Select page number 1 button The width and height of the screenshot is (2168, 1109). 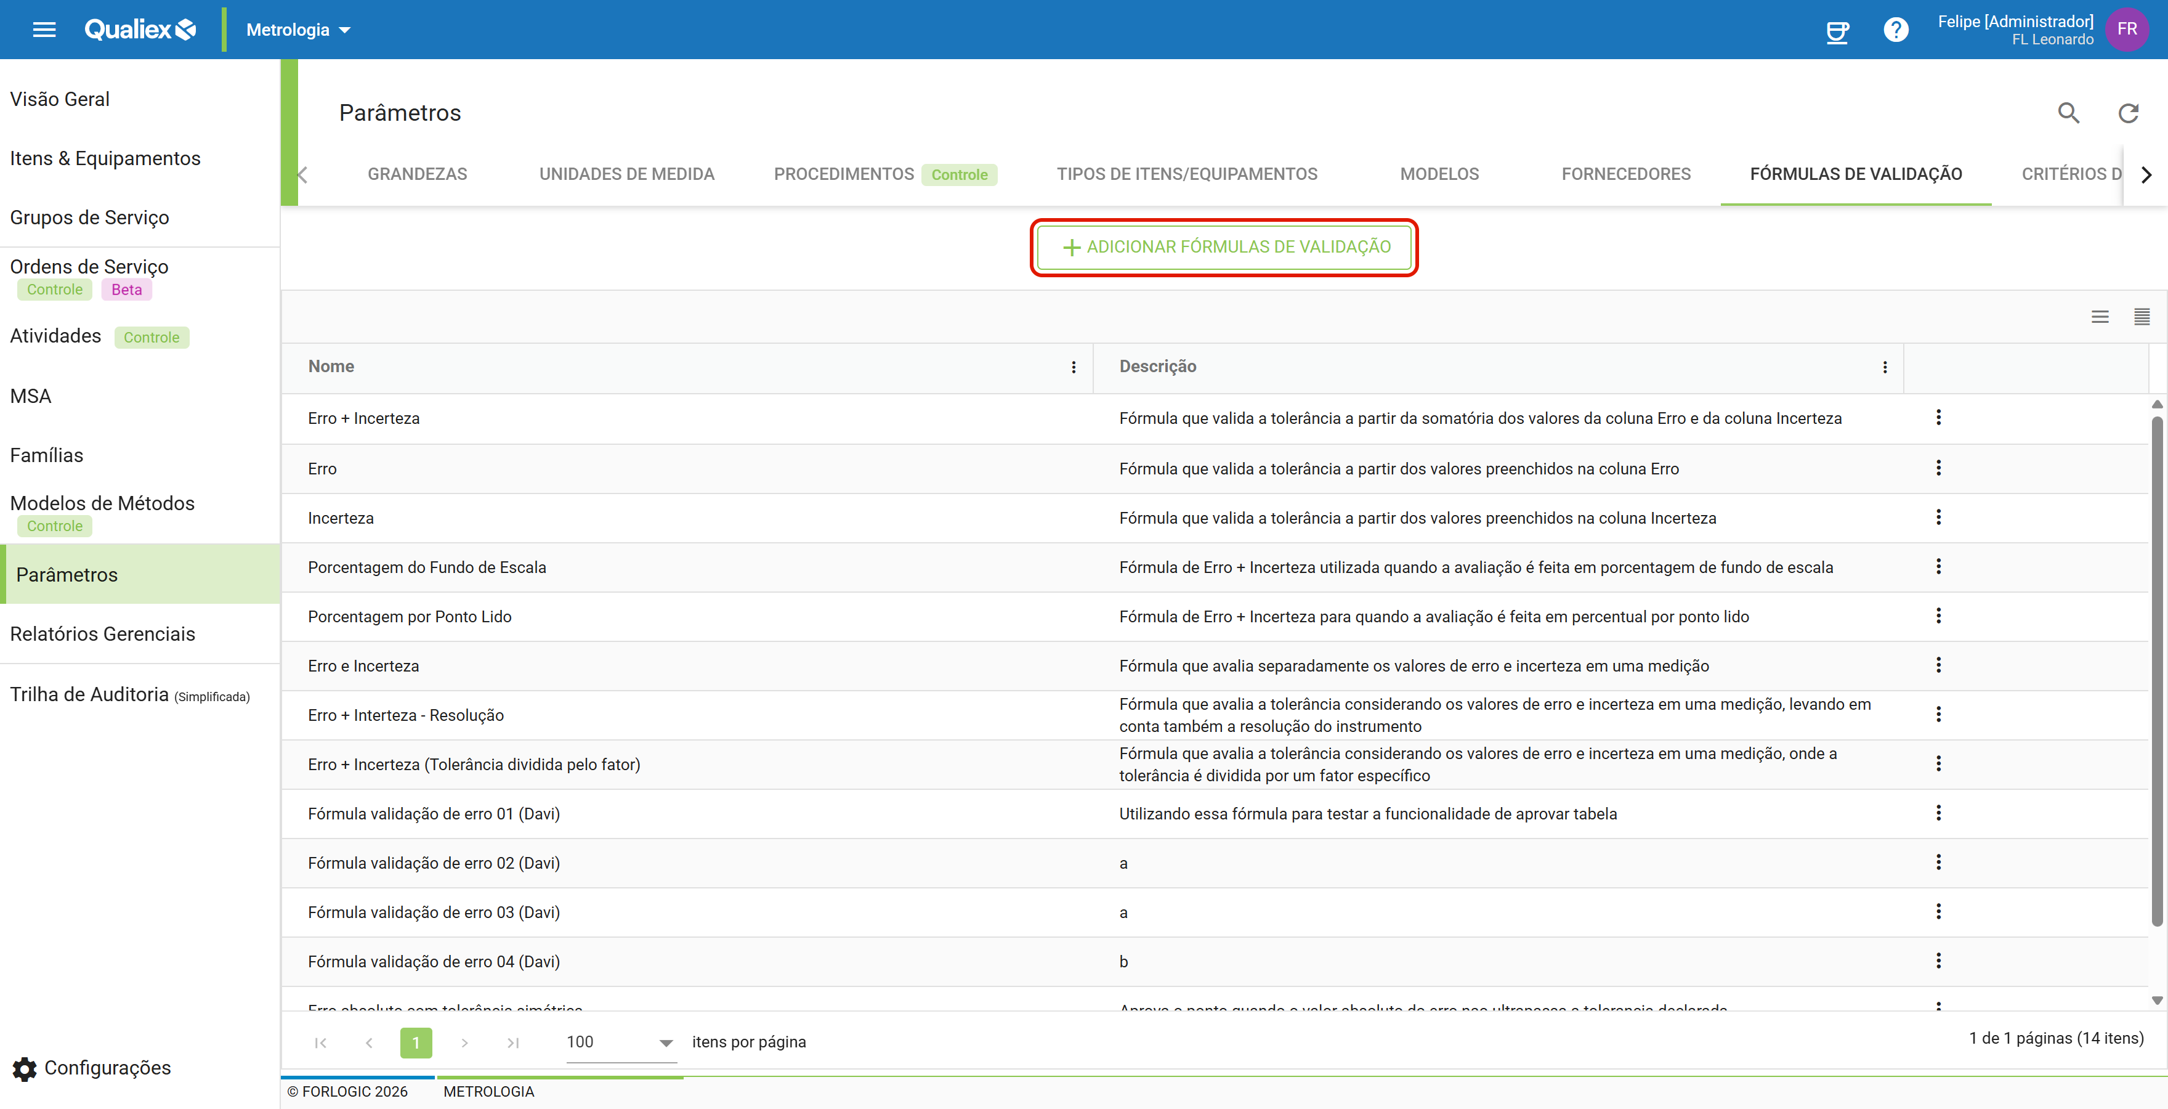click(x=416, y=1042)
